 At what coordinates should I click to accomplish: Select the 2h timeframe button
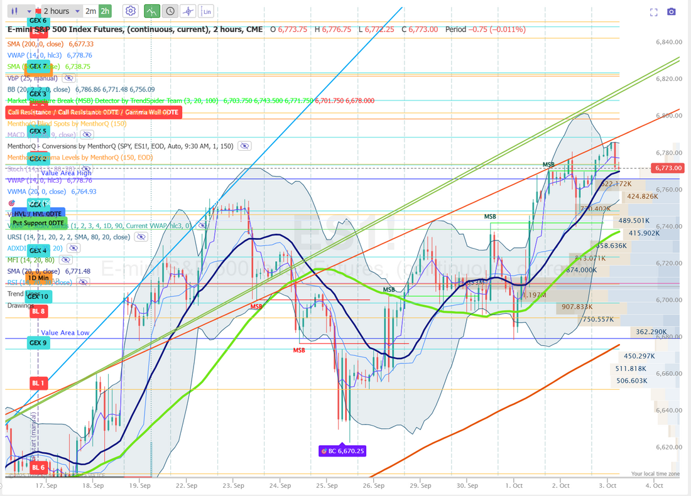pos(105,11)
